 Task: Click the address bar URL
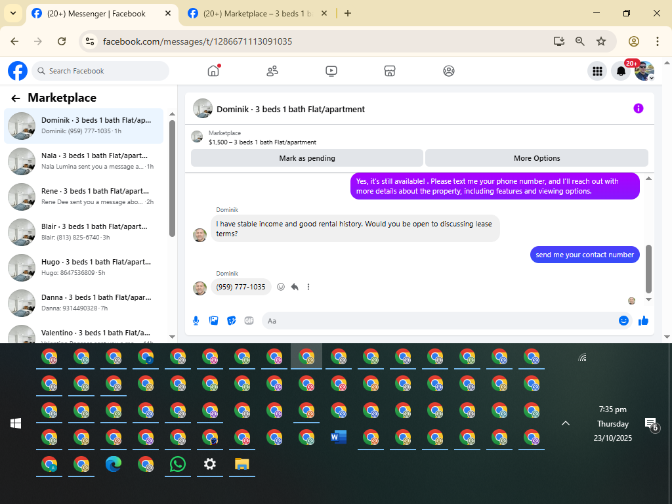pyautogui.click(x=198, y=41)
